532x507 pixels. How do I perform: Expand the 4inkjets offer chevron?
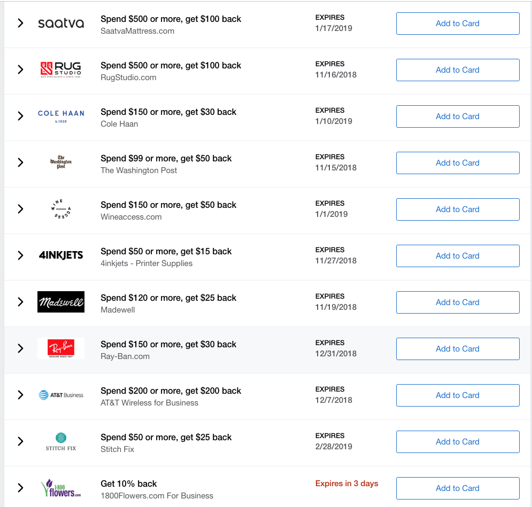pyautogui.click(x=20, y=255)
